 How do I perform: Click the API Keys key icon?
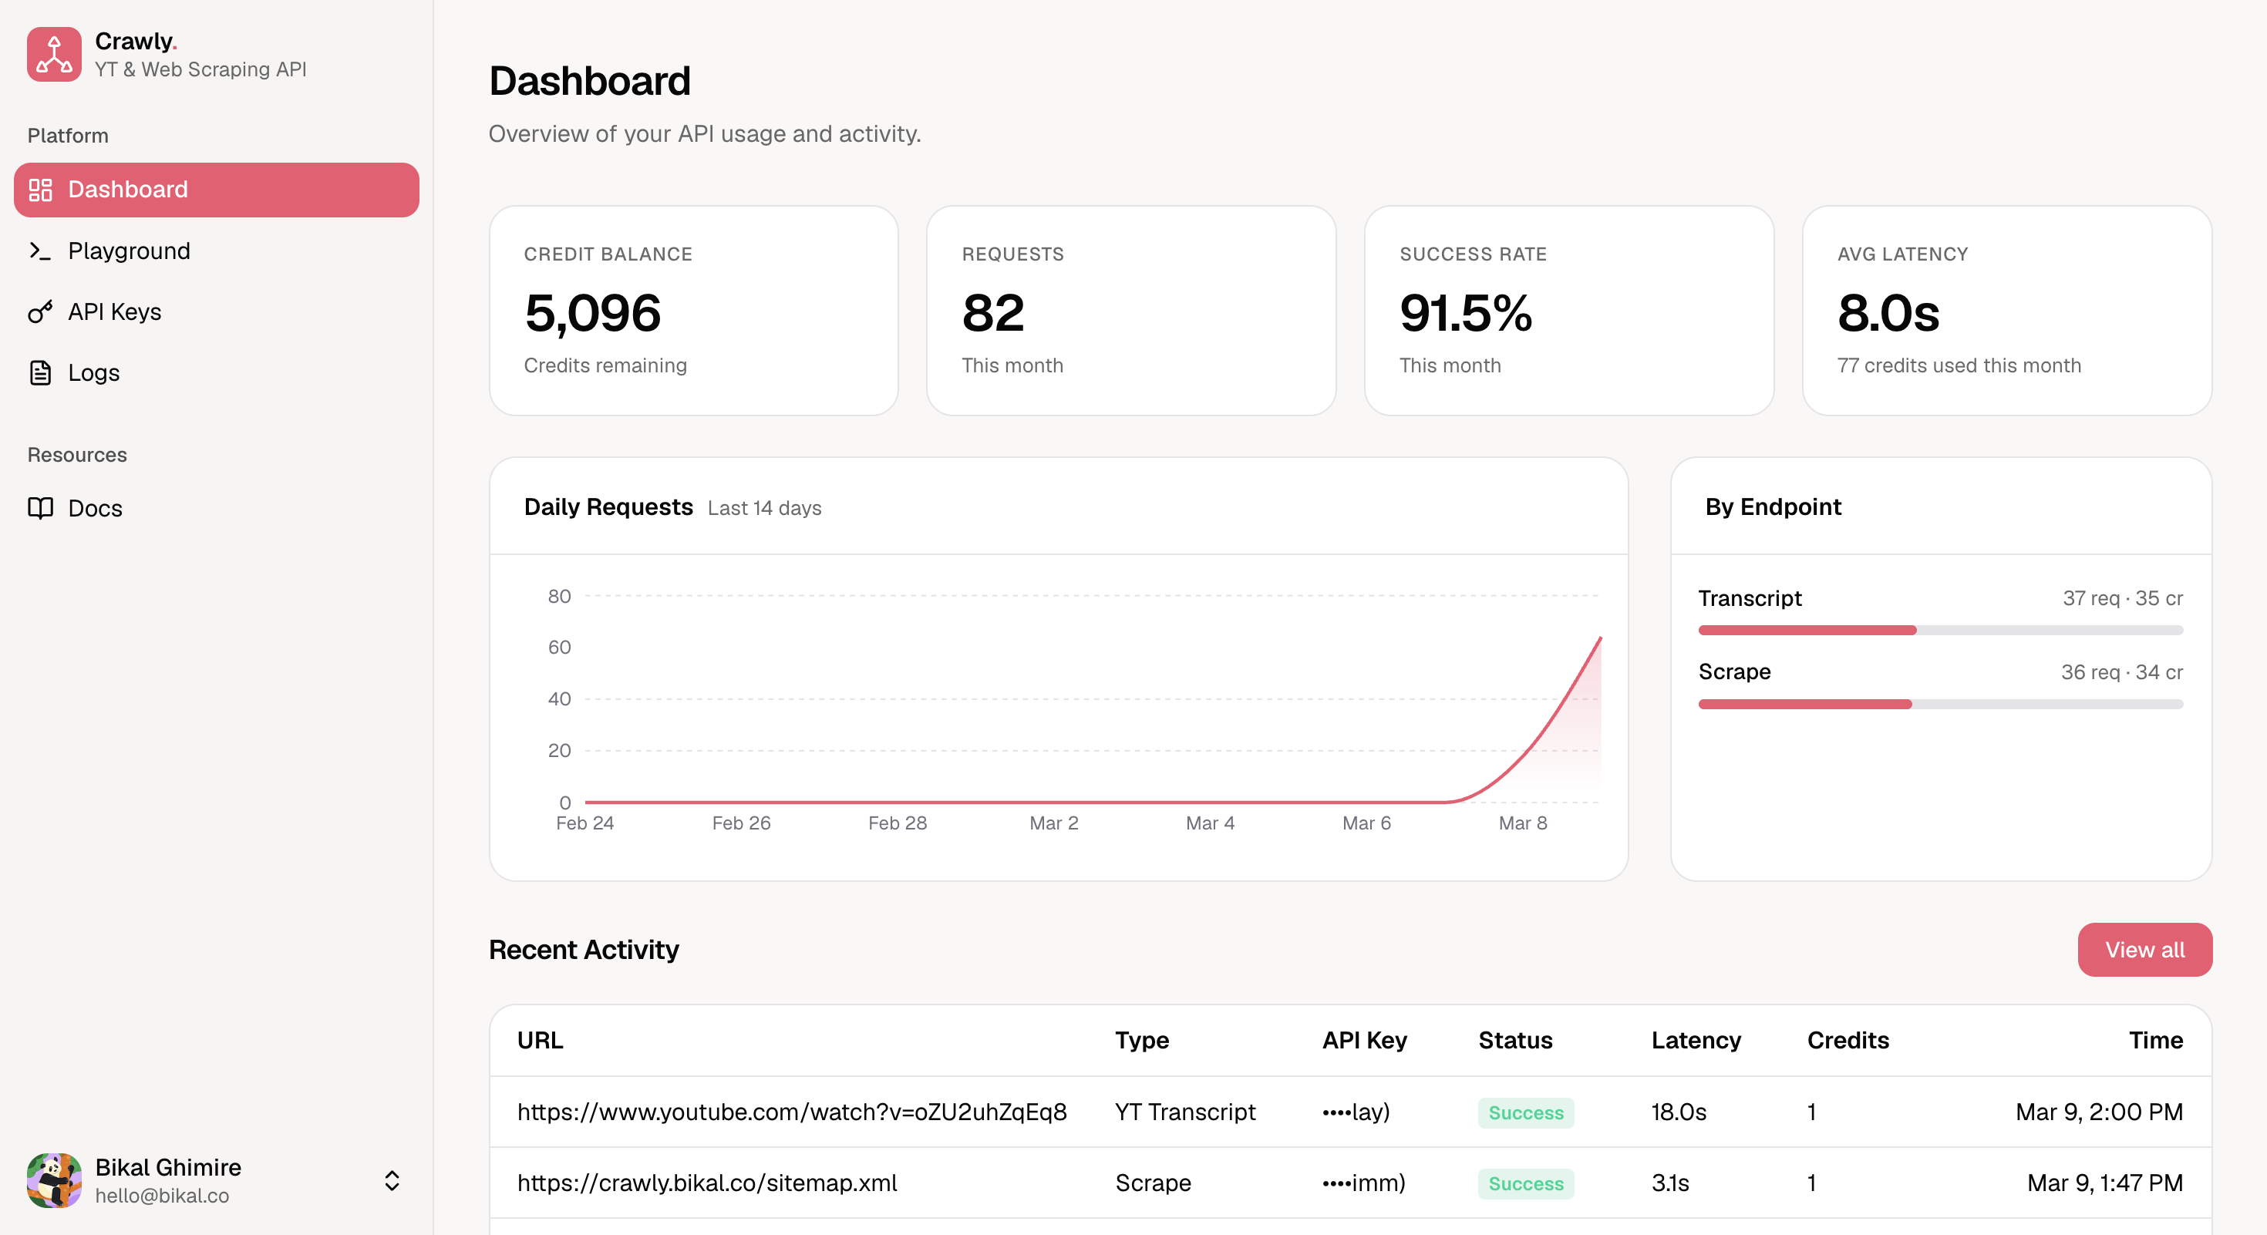(x=40, y=311)
